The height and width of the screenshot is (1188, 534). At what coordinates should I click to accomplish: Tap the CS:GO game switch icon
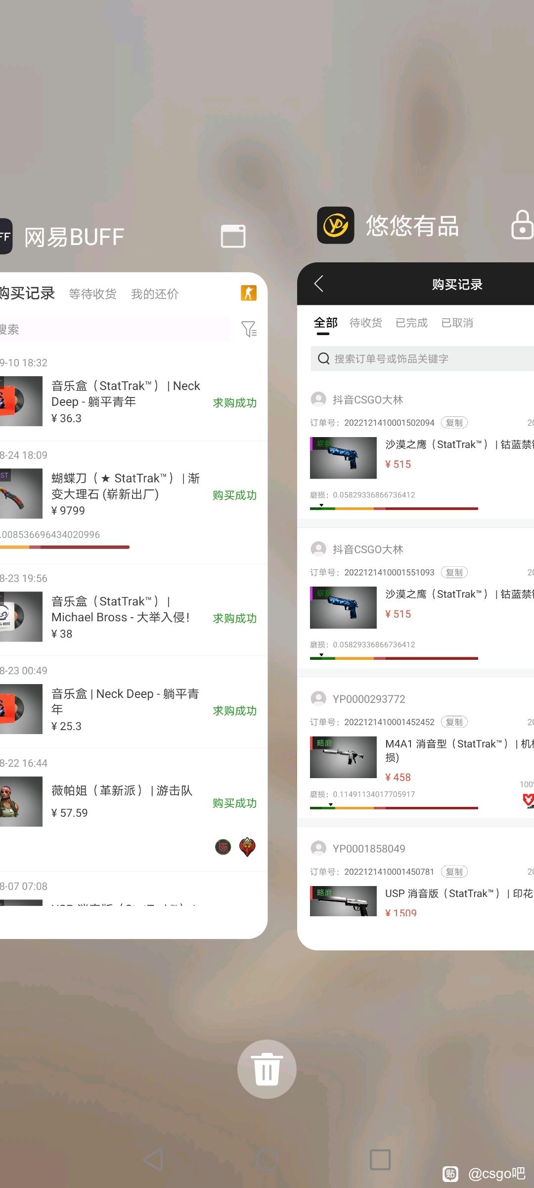coord(249,293)
